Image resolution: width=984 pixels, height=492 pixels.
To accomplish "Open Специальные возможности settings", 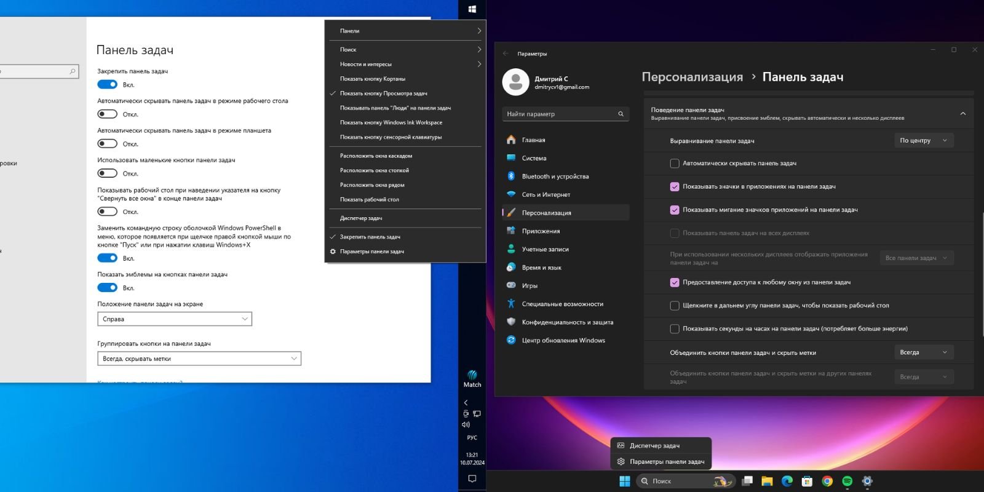I will [x=566, y=304].
